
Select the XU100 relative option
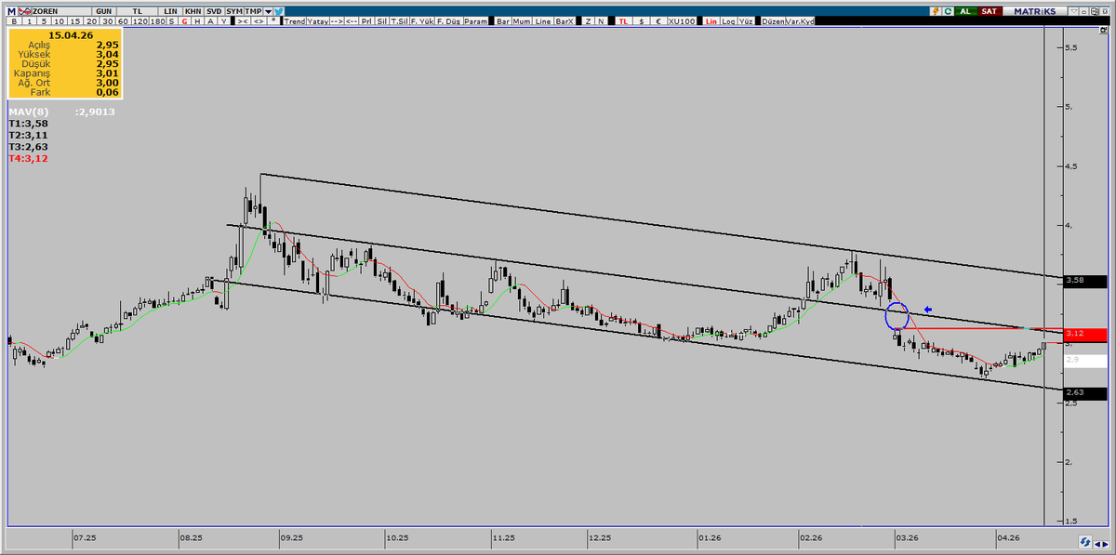[682, 21]
